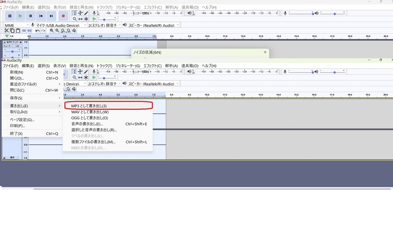Open the 音声トラック name dropdown menu
The image size is (393, 252).
tap(14, 42)
